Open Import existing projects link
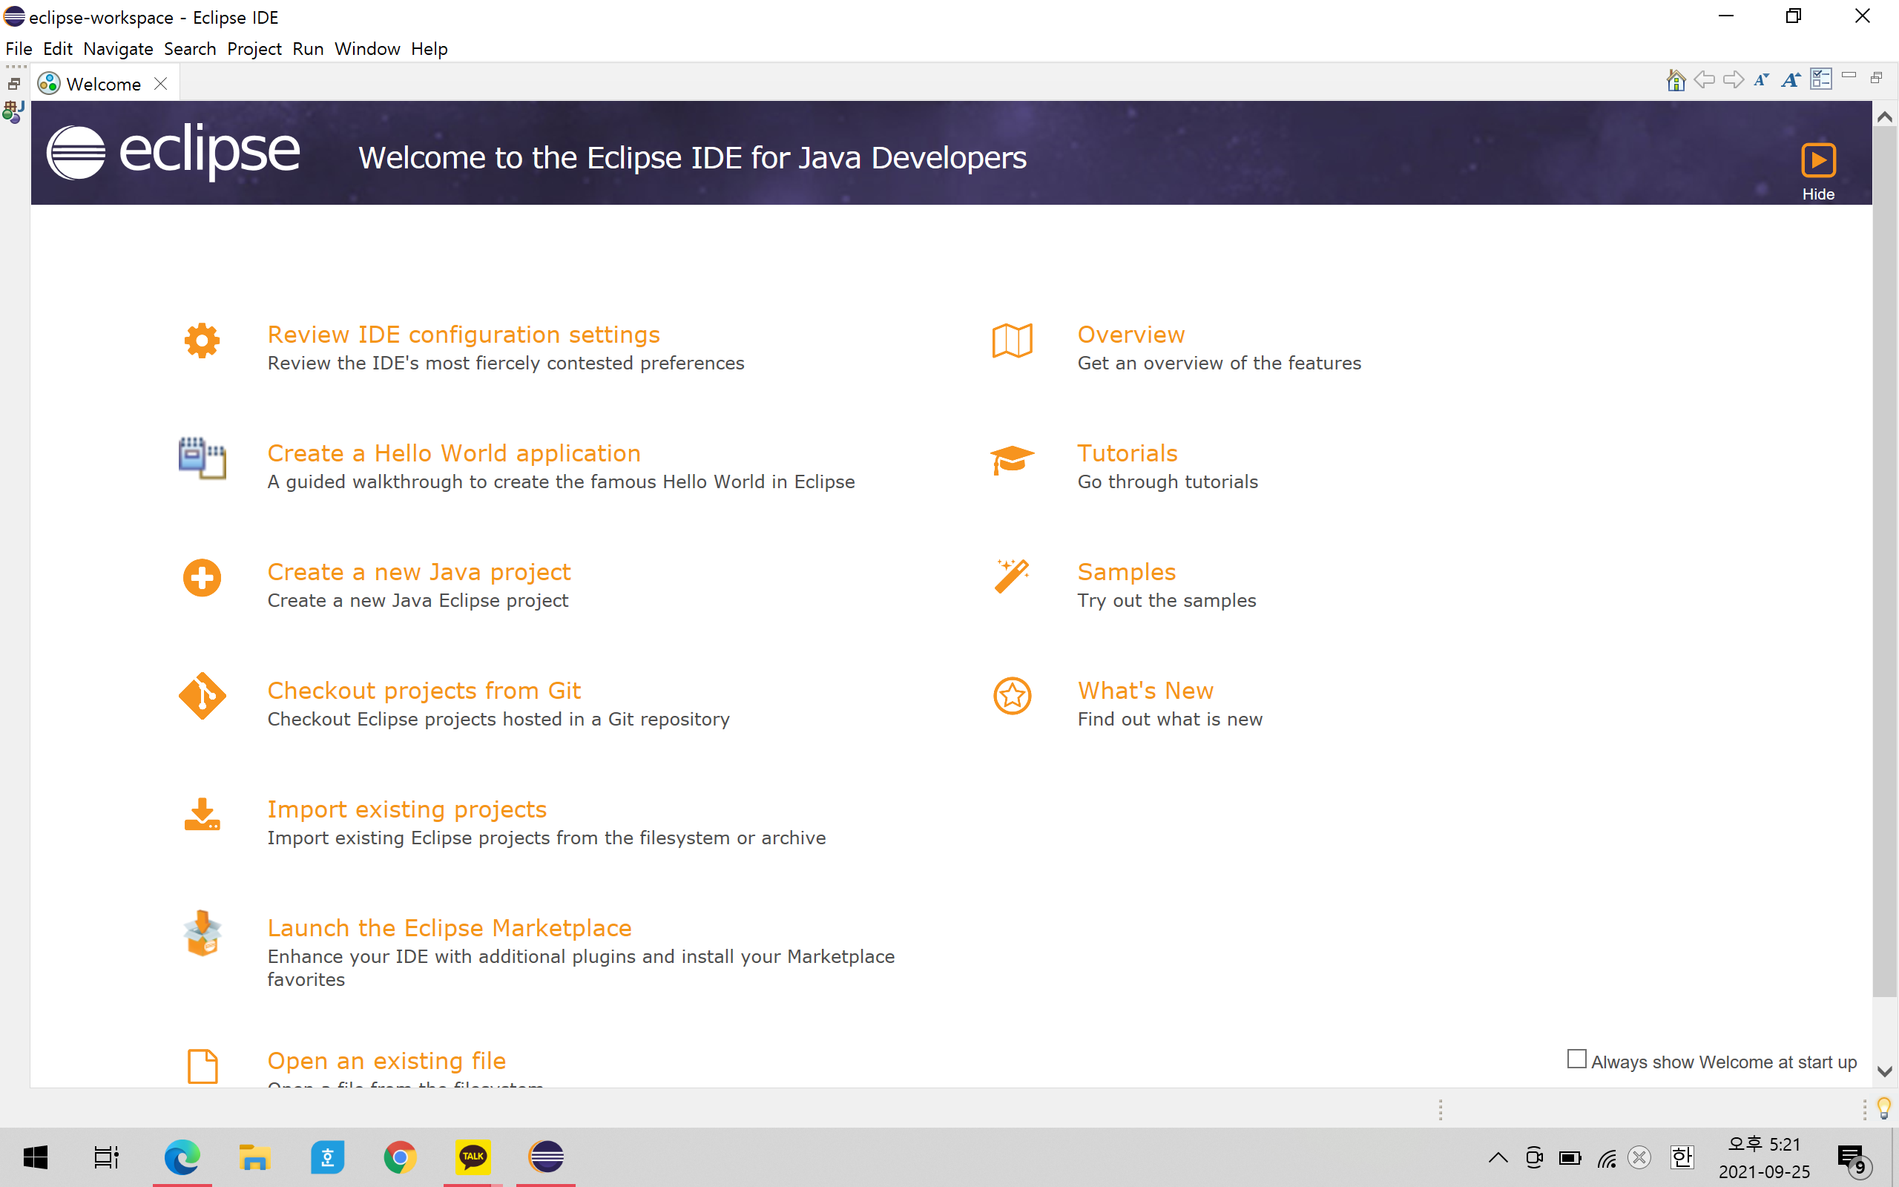Screen dimensions: 1899x1187 coord(407,809)
